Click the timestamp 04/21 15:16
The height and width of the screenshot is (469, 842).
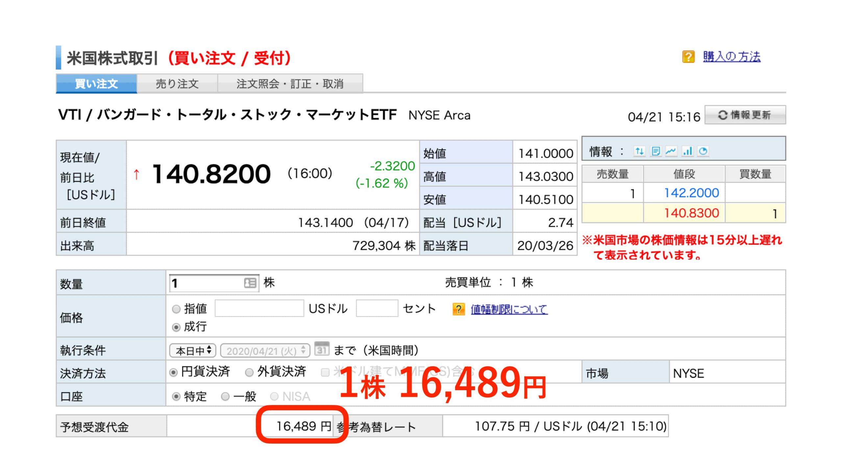click(x=664, y=117)
